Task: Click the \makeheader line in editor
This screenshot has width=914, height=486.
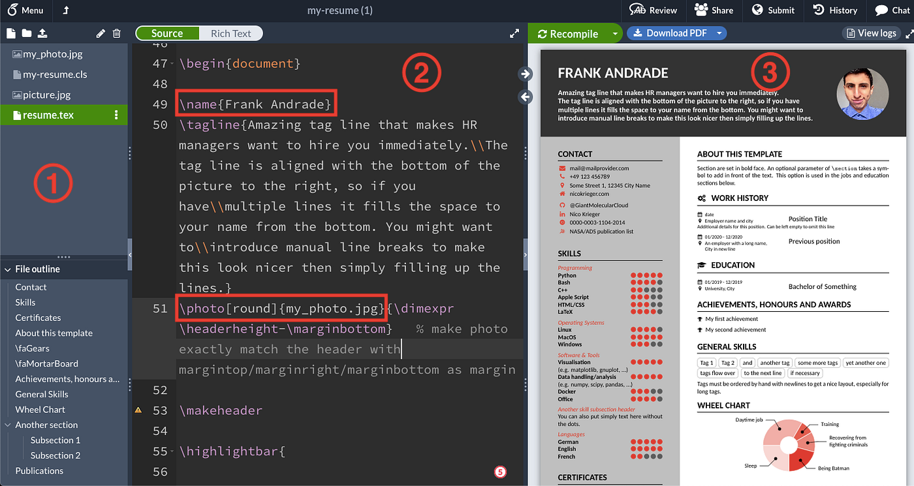Action: click(221, 410)
